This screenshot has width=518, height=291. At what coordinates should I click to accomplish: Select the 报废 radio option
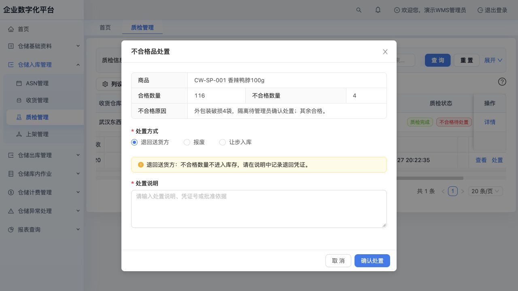tap(187, 142)
